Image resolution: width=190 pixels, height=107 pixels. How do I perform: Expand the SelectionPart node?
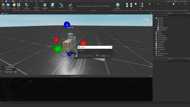coord(156,30)
